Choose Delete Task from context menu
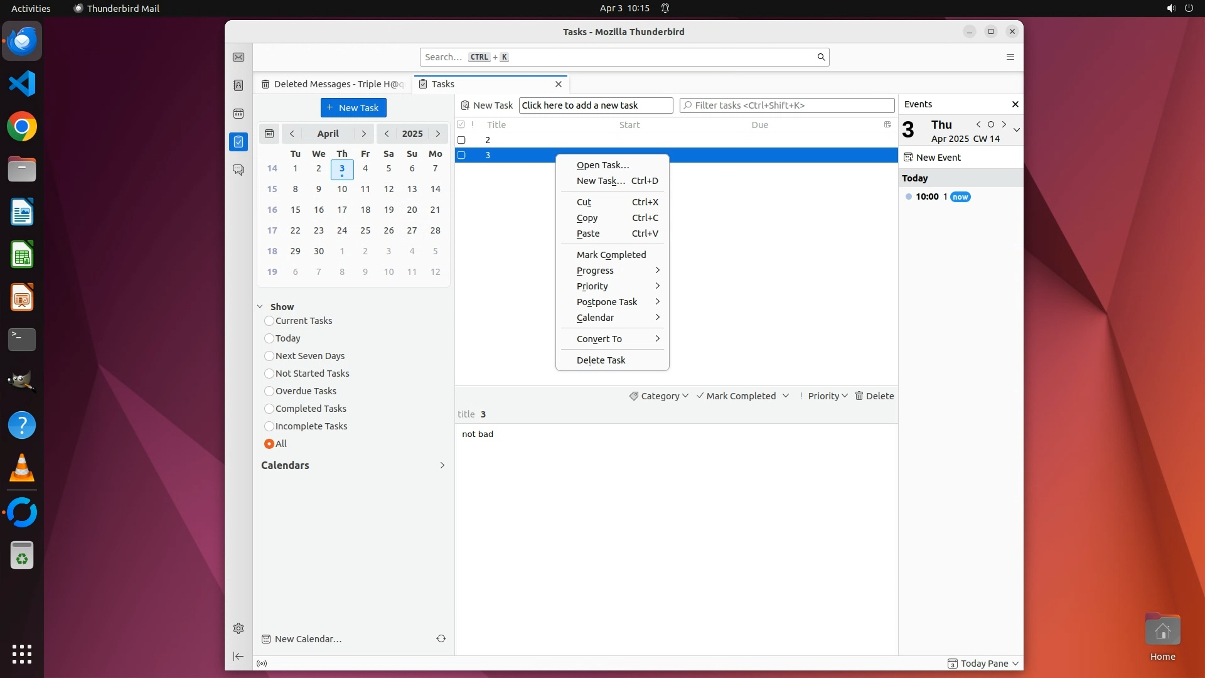 [601, 360]
